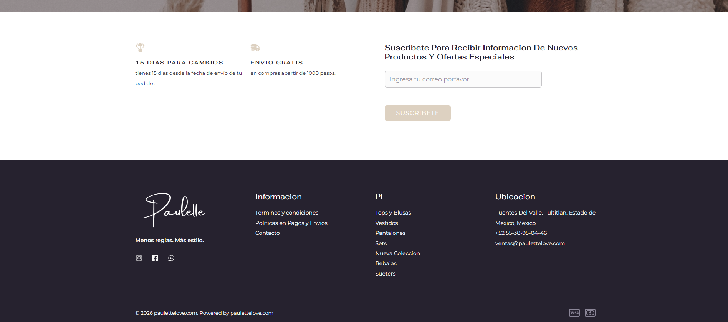Click the email input field
Image resolution: width=728 pixels, height=322 pixels.
tap(463, 79)
